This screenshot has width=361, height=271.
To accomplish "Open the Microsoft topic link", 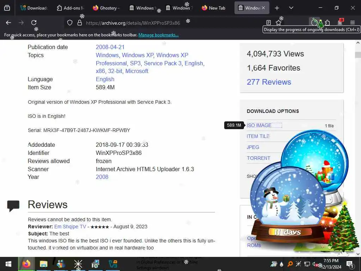I will coord(137,71).
